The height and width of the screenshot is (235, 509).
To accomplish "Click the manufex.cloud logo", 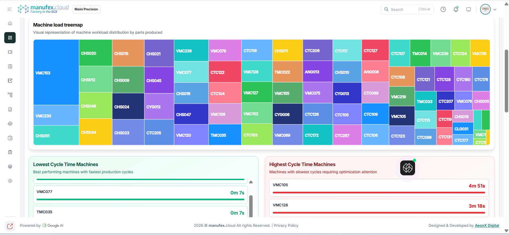I will [x=43, y=9].
